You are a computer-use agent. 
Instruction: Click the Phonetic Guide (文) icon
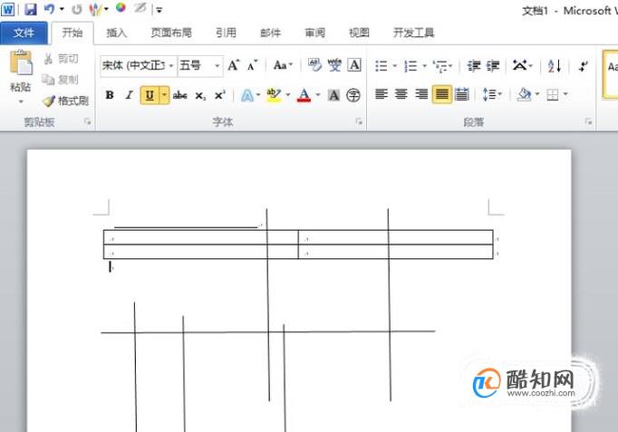(x=334, y=65)
